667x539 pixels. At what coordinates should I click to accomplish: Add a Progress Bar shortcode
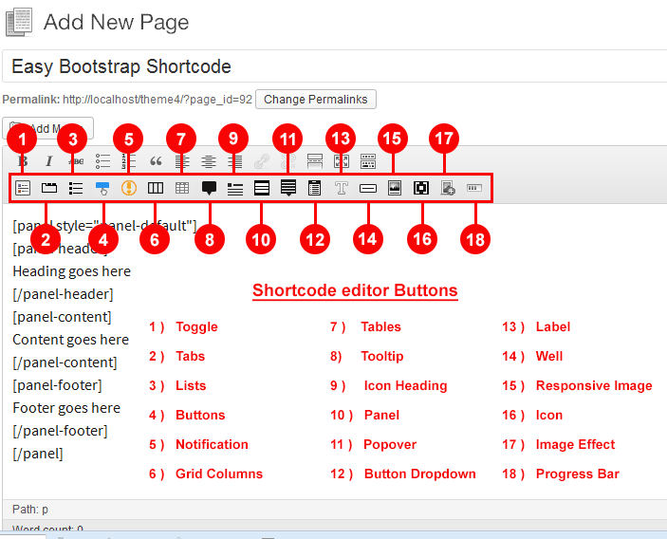[474, 188]
